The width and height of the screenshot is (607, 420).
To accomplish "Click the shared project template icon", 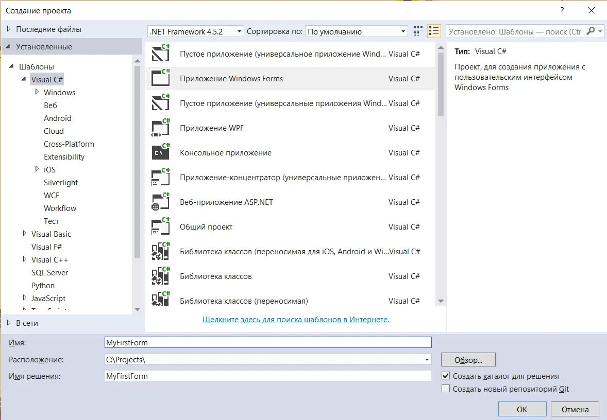I will pos(160,226).
